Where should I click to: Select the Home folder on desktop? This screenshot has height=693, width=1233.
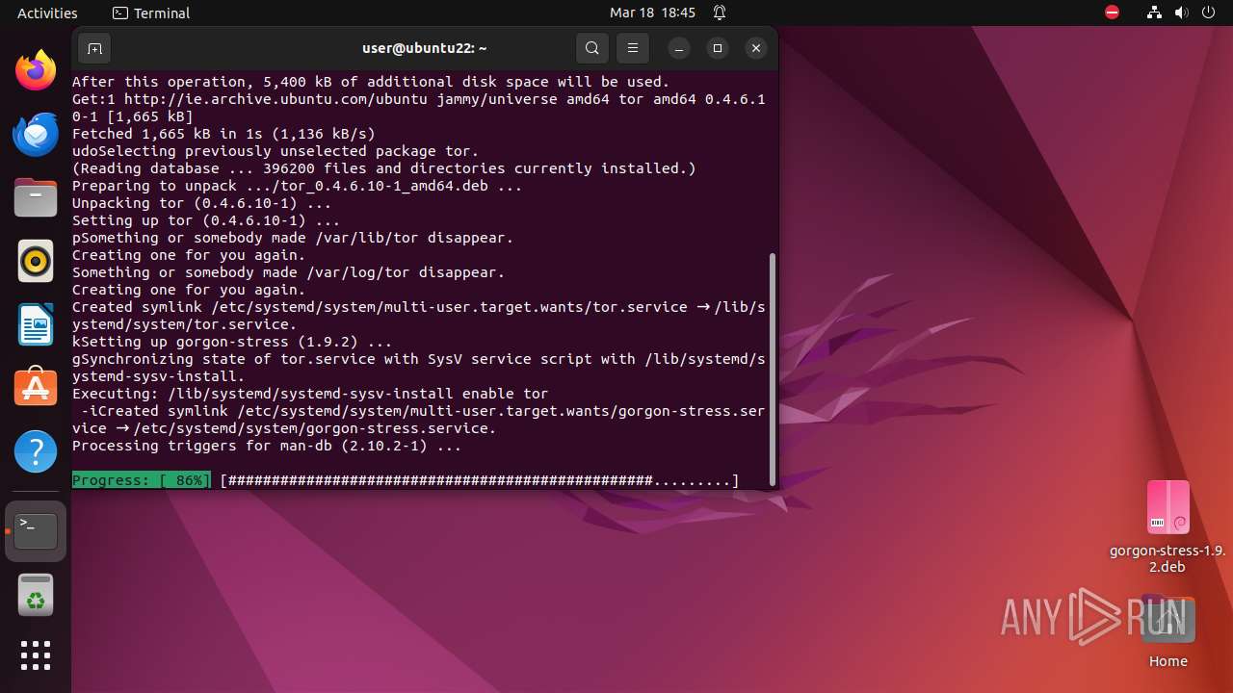click(1167, 633)
